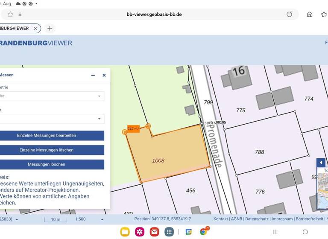This screenshot has height=239, width=328.
Task: Open the Barrierefreiheit footer link
Action: pyautogui.click(x=309, y=219)
